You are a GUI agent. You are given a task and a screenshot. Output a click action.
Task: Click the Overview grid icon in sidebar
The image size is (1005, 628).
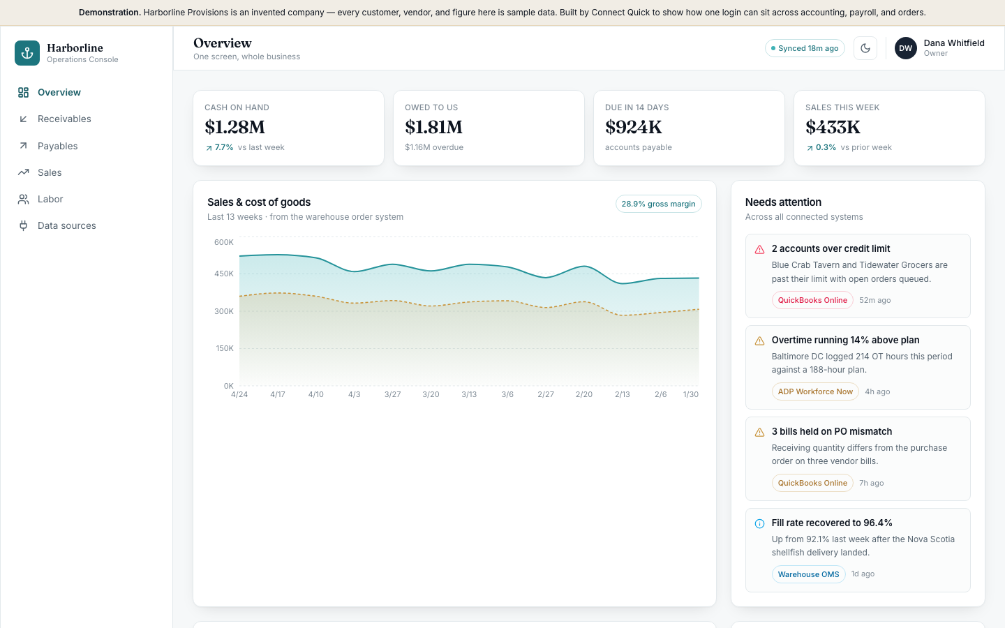point(23,92)
